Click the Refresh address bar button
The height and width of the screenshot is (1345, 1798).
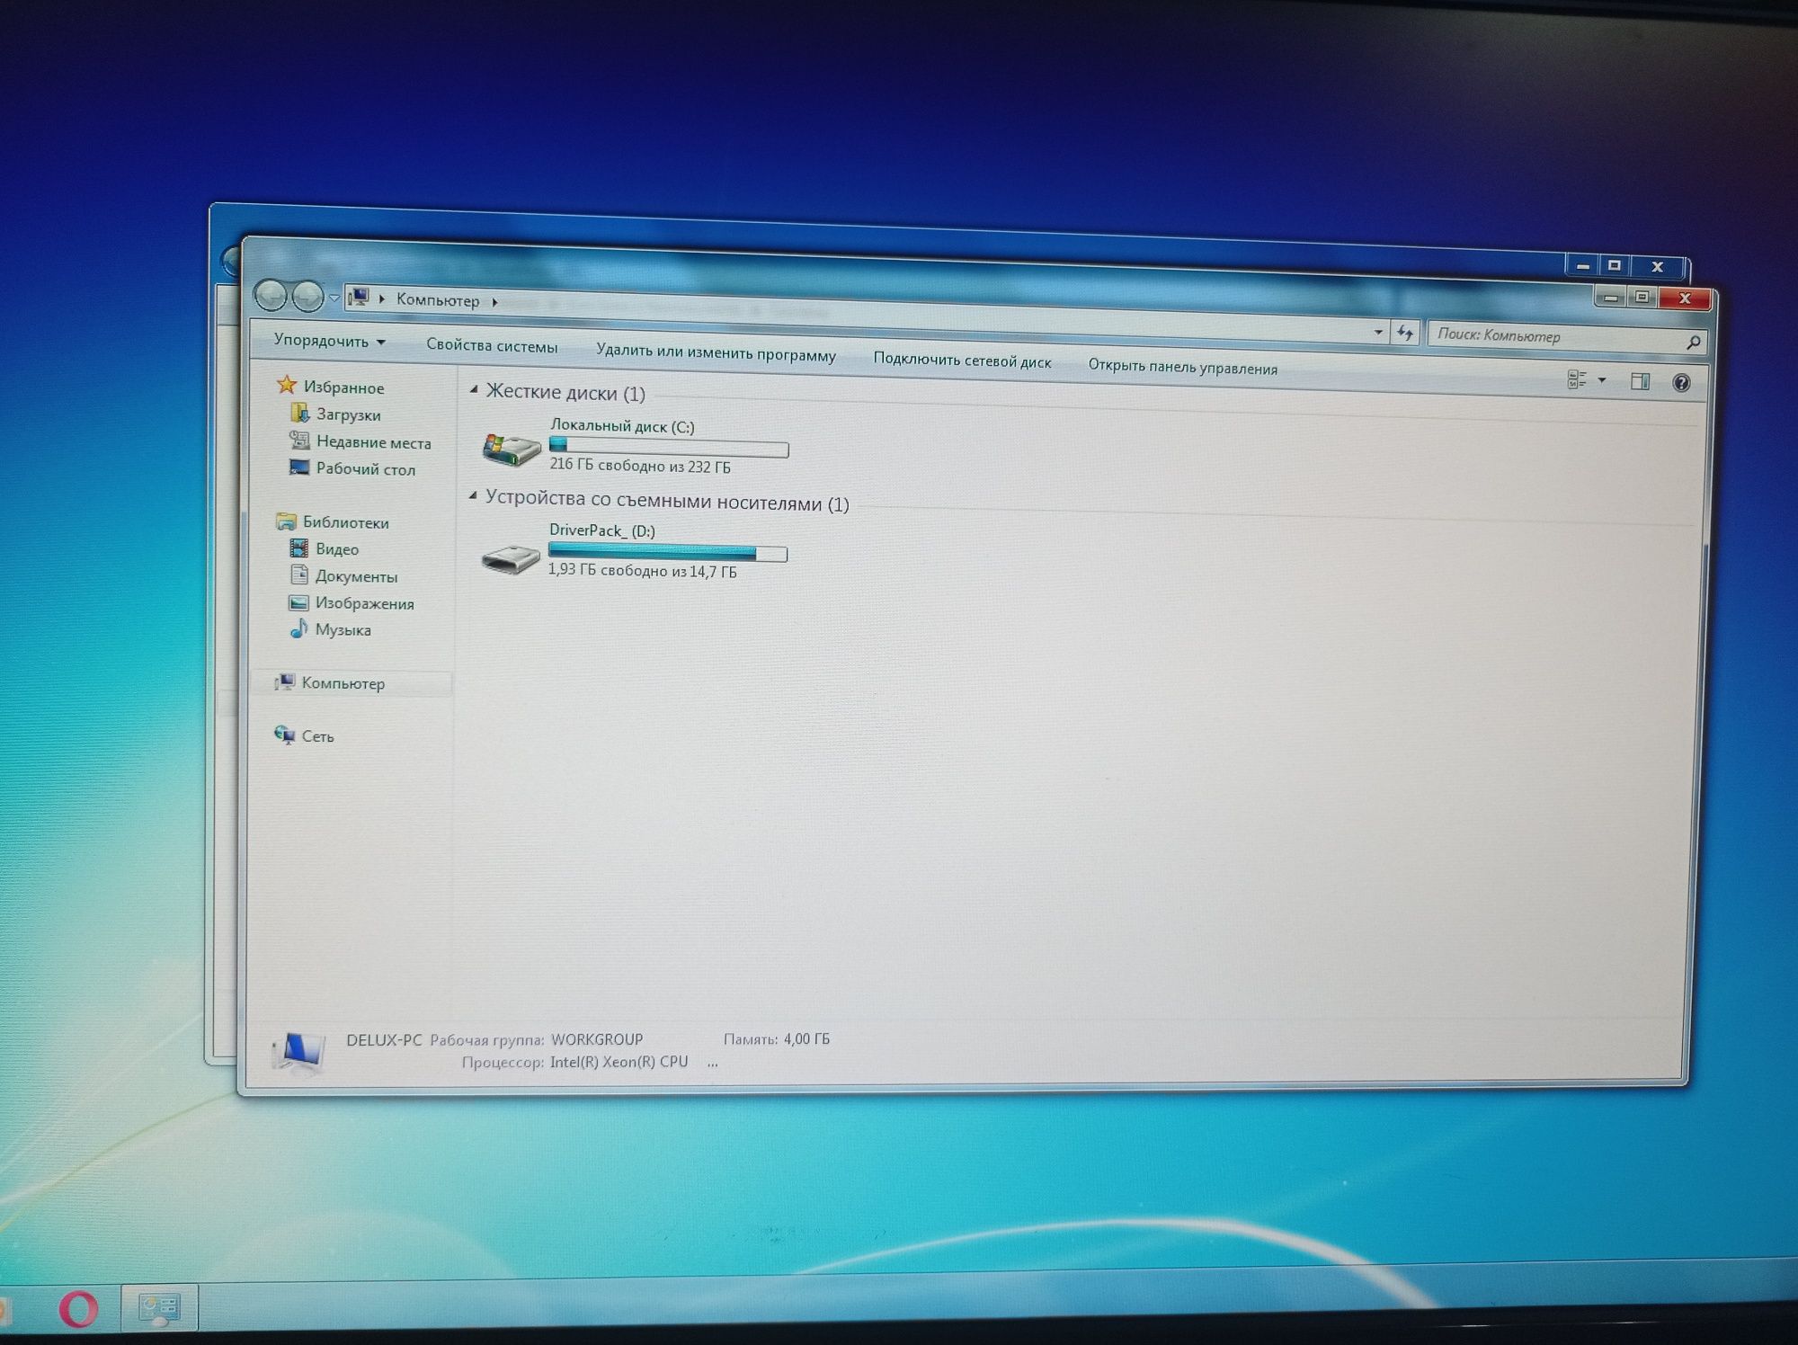1405,334
